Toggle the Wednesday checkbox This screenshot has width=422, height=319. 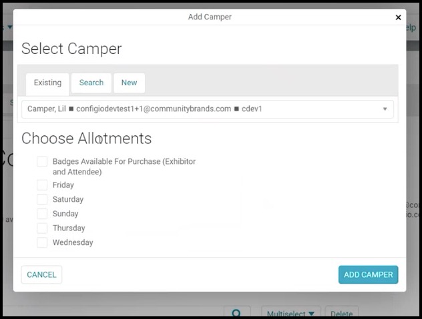(x=42, y=242)
